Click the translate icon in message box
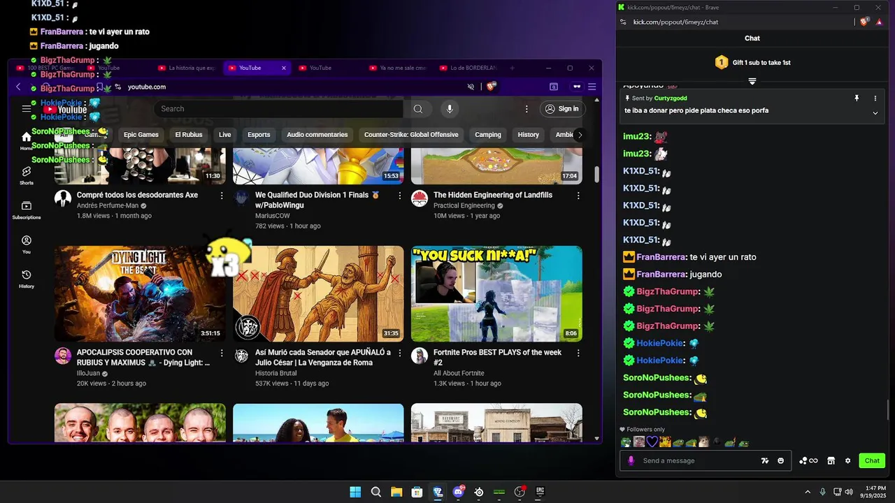Screen dimensions: 895x503 (765, 461)
